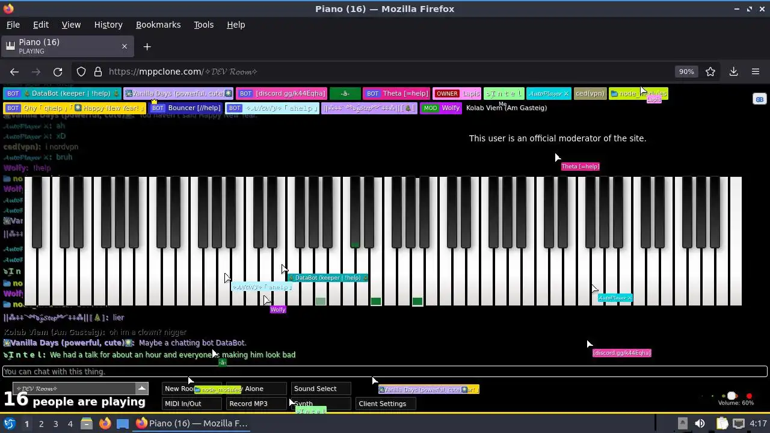The height and width of the screenshot is (433, 770).
Task: Select the Bouncer [//help] bot tag
Action: (x=186, y=108)
